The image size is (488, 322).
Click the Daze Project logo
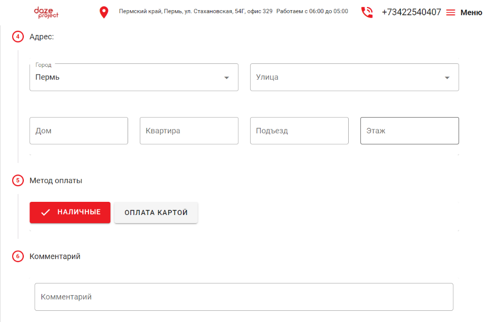point(45,12)
